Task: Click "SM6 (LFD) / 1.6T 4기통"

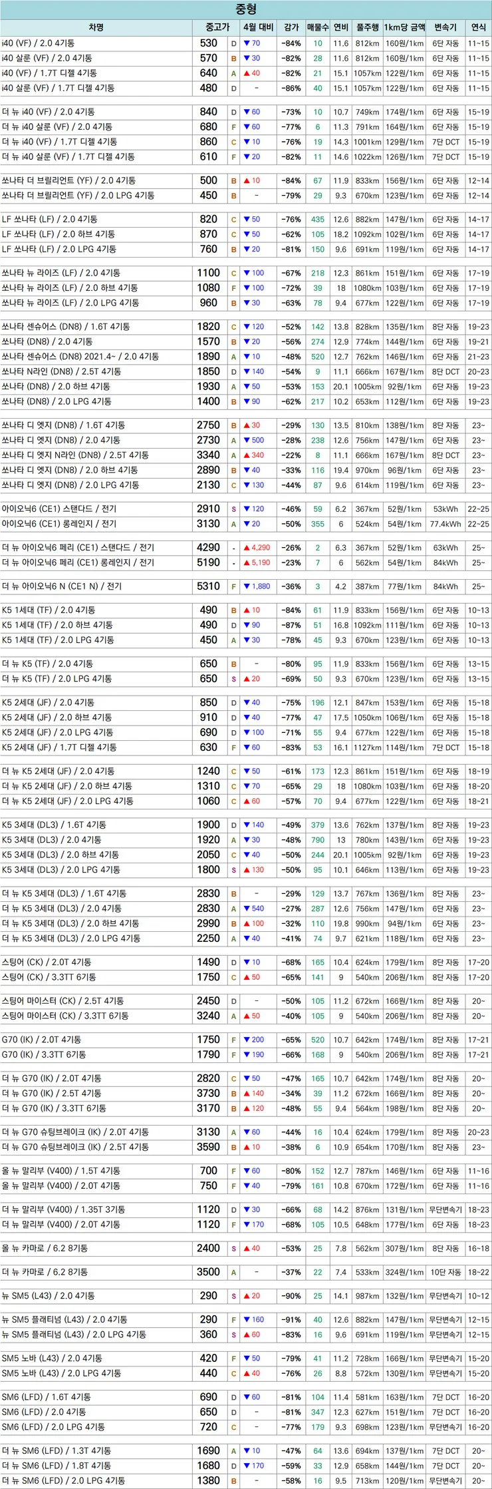Action: click(46, 1397)
